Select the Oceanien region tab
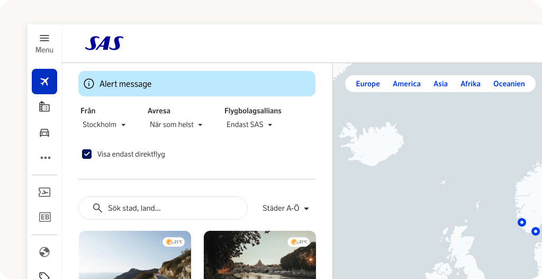 (509, 84)
